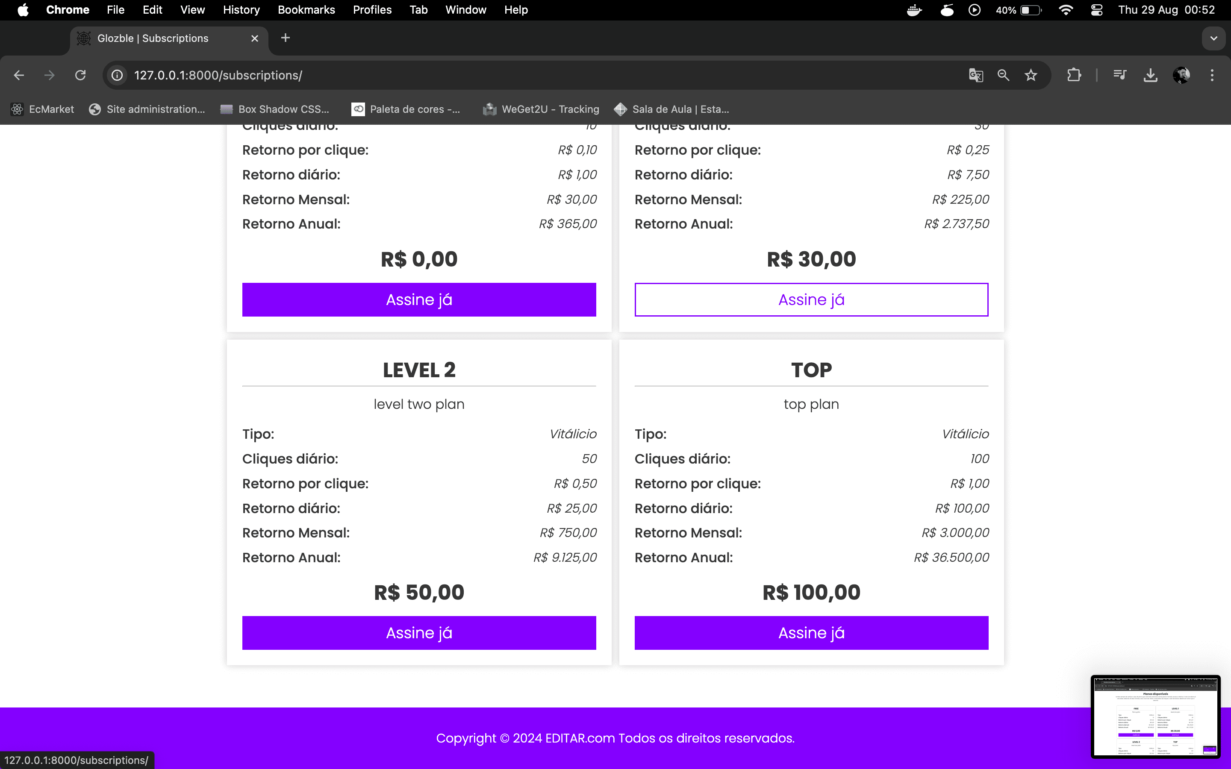Open the Google Translate icon

976,75
